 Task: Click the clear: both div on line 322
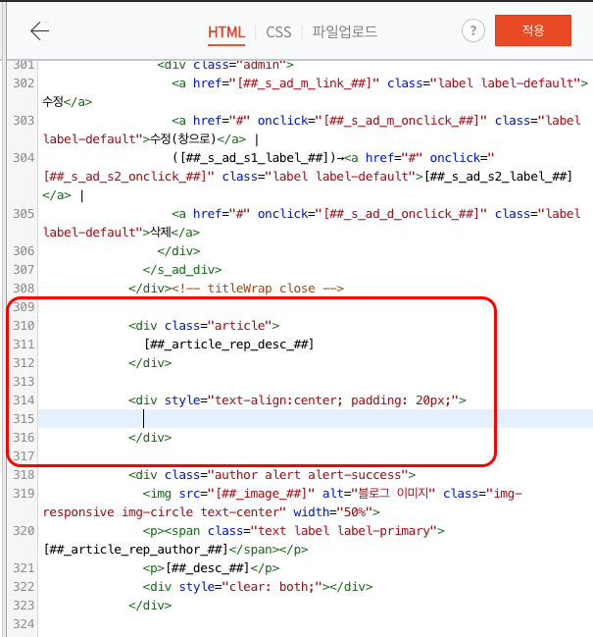click(258, 587)
